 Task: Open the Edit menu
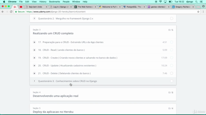pos(27,2)
